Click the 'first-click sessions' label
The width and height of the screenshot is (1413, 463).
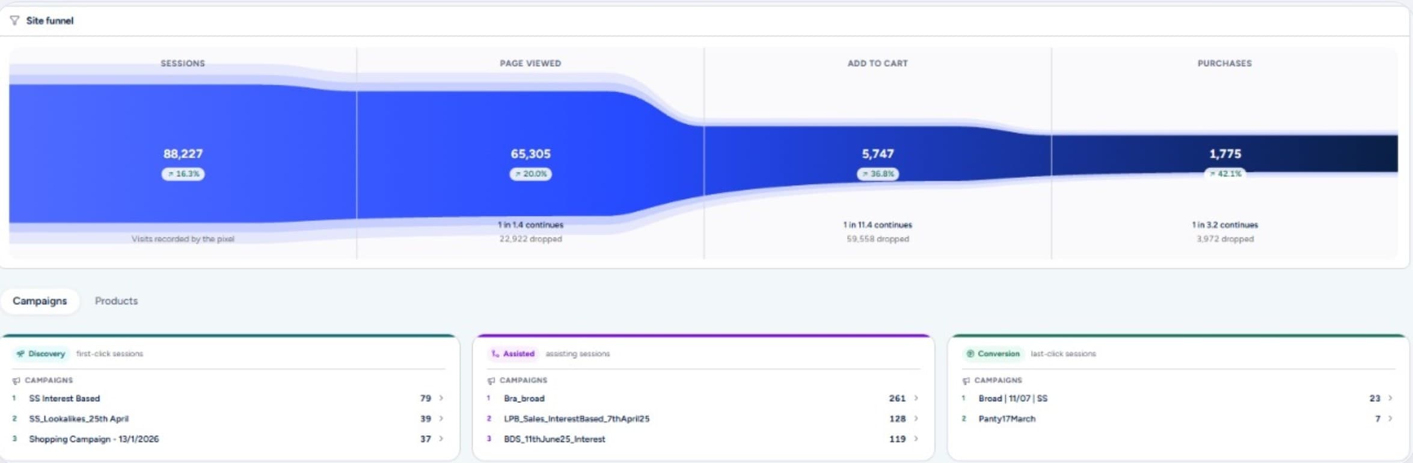click(110, 354)
